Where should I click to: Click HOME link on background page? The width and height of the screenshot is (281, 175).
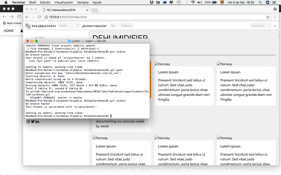8,31
